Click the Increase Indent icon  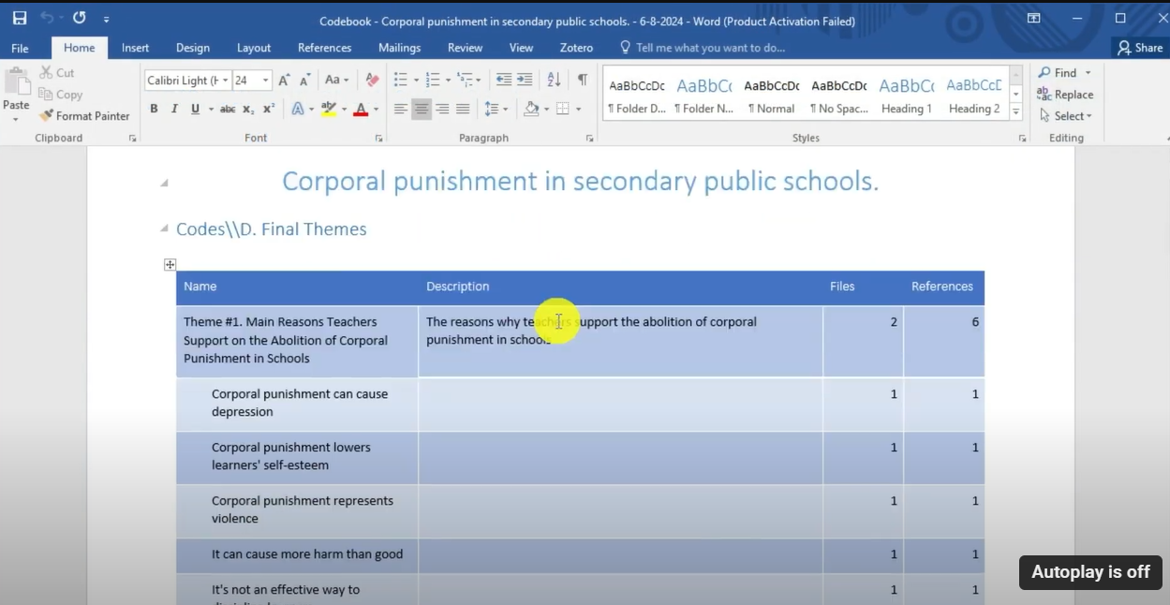[525, 80]
